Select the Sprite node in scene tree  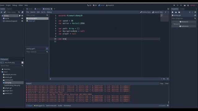coord(7,18)
